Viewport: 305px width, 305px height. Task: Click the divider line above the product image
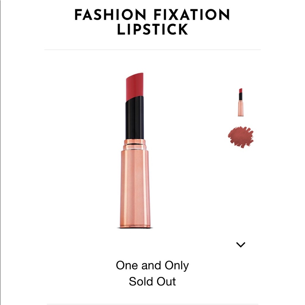(x=152, y=48)
